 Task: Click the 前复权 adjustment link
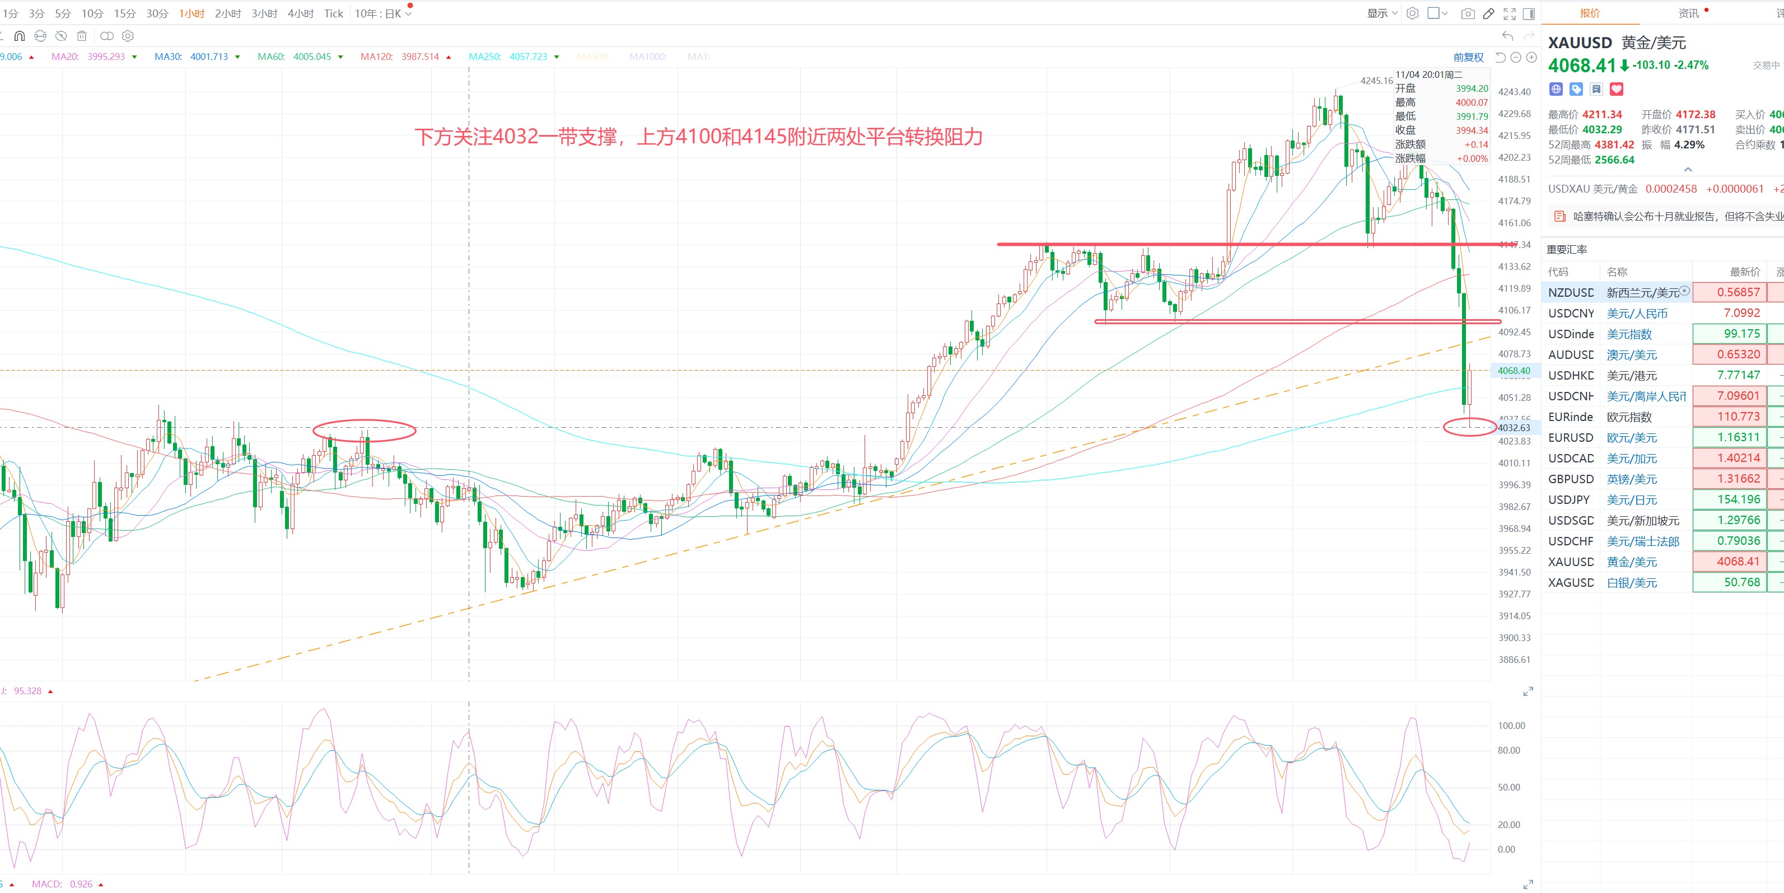point(1468,58)
